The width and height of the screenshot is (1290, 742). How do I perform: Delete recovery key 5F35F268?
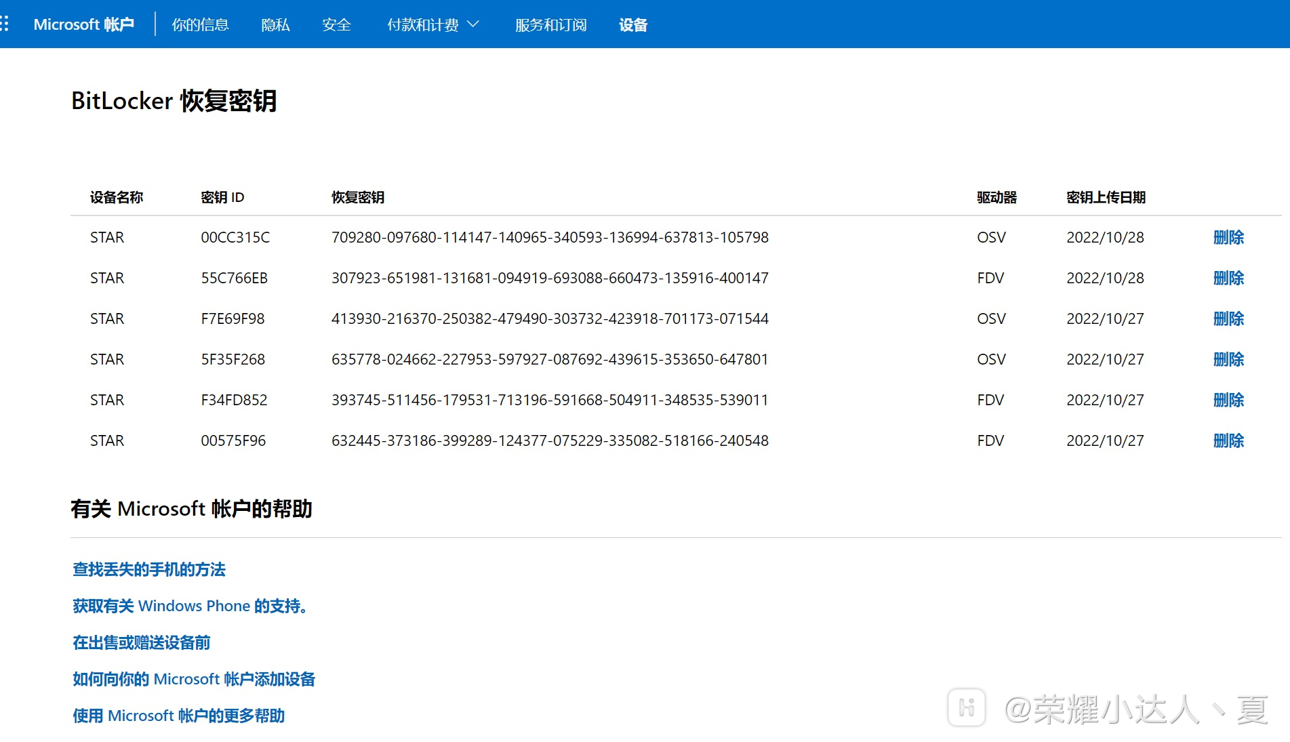pos(1229,359)
